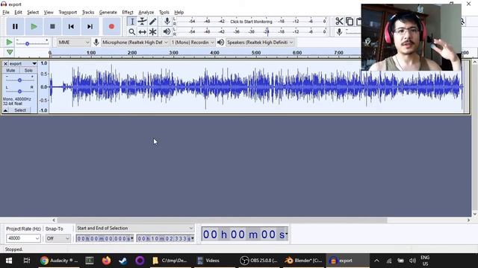Adjust the export track gain slider
The image size is (478, 268).
19,80
